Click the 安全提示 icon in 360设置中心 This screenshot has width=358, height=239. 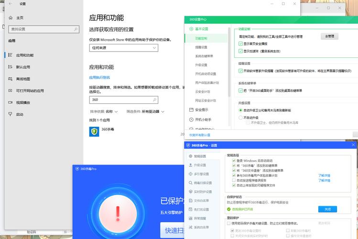pyautogui.click(x=191, y=110)
